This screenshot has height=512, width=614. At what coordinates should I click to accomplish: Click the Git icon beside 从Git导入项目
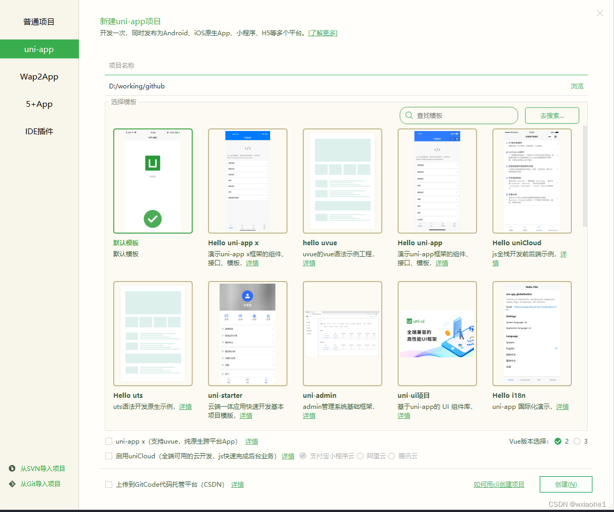click(x=12, y=484)
